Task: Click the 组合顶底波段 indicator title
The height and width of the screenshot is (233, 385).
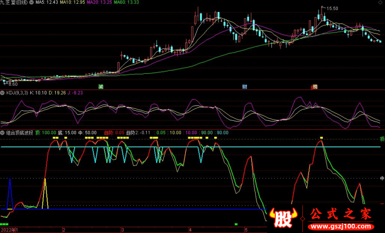Action: tap(19, 132)
